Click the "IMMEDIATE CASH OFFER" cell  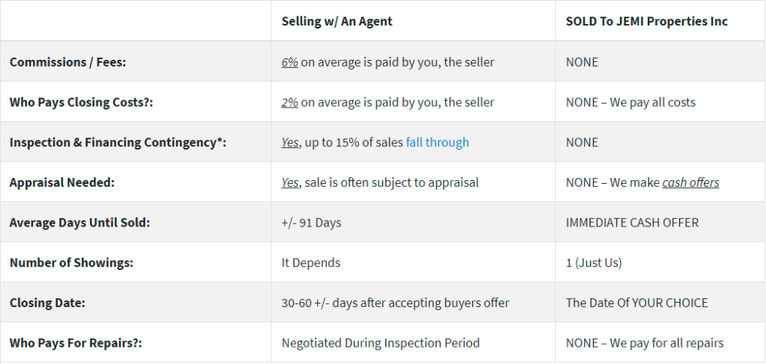[x=632, y=223]
